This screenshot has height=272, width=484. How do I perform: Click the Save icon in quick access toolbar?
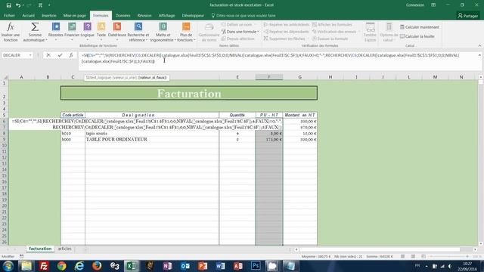coord(8,5)
